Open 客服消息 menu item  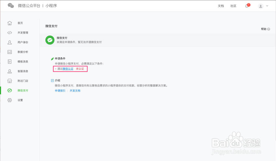pyautogui.click(x=23, y=71)
